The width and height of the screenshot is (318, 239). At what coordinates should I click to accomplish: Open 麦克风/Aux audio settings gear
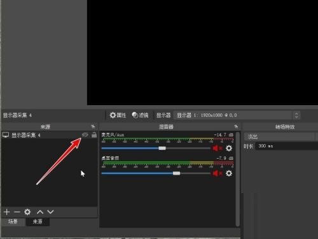pos(229,148)
